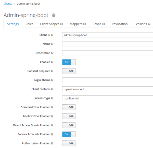Switch to the Roles tab
This screenshot has width=153, height=148.
(29, 24)
